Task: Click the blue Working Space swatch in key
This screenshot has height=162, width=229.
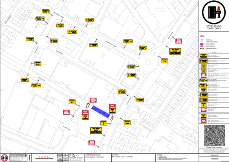Action: pos(202,44)
